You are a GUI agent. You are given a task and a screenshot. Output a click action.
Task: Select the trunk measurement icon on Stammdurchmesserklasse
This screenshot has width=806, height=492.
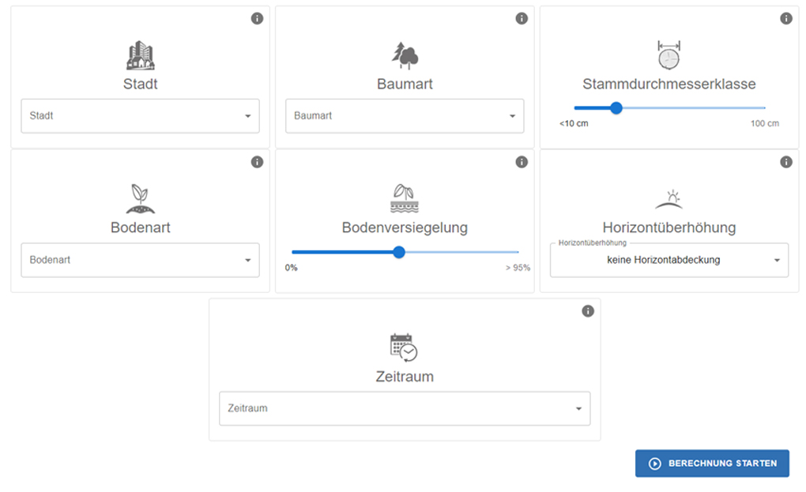[669, 53]
